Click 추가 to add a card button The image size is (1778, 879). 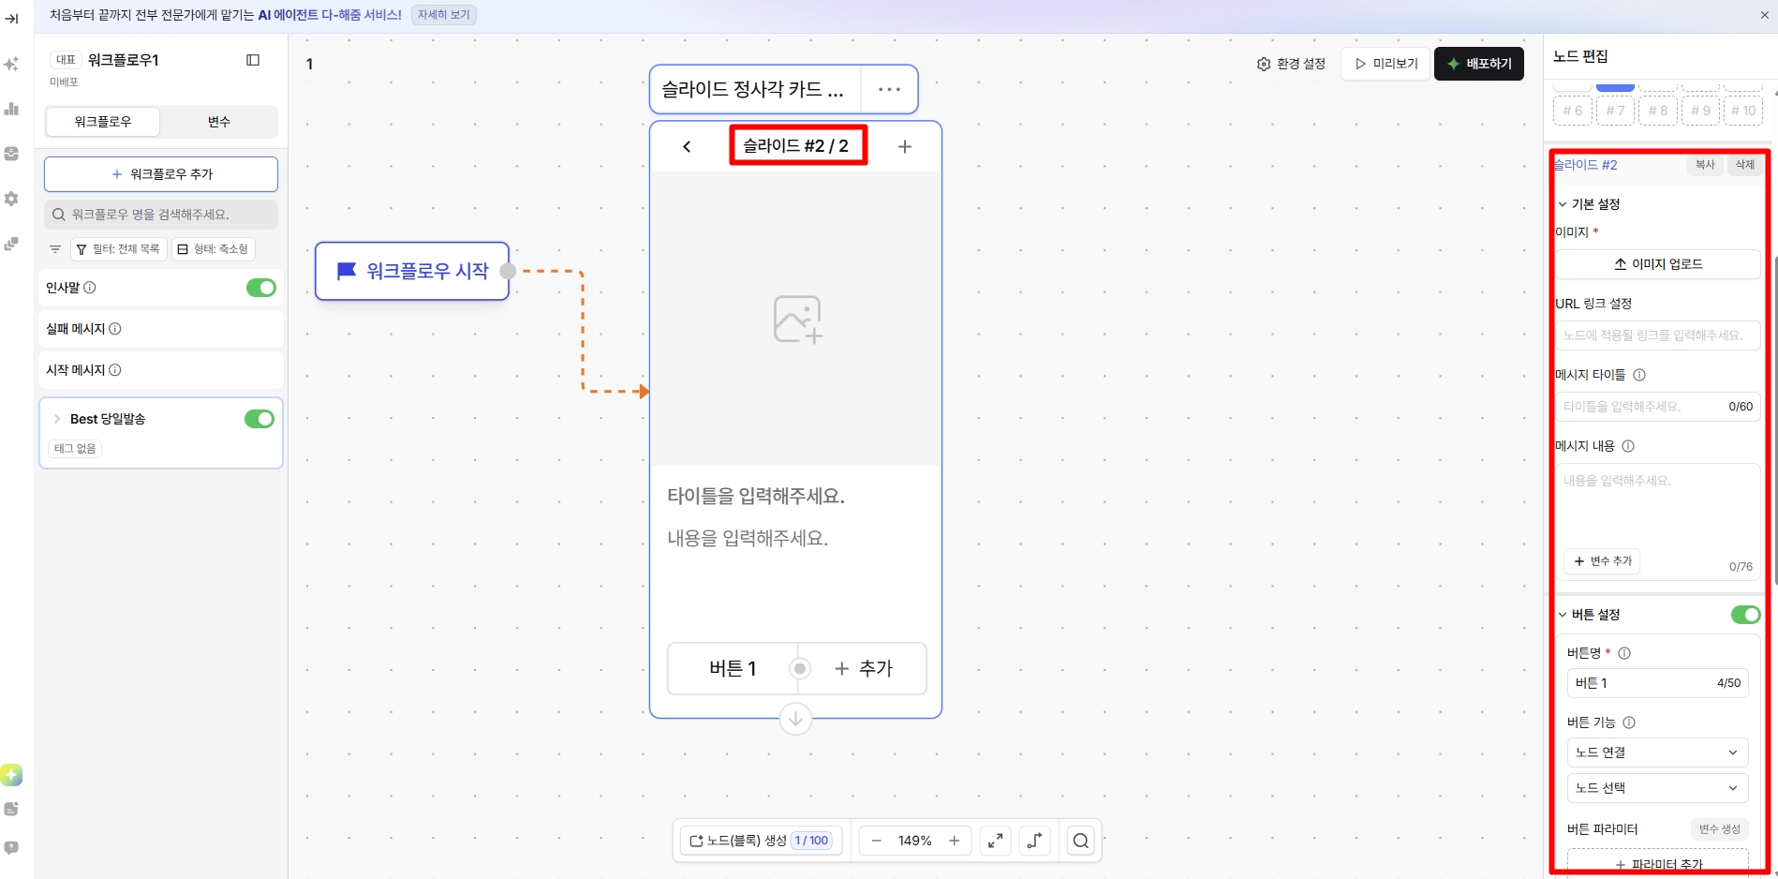(863, 668)
